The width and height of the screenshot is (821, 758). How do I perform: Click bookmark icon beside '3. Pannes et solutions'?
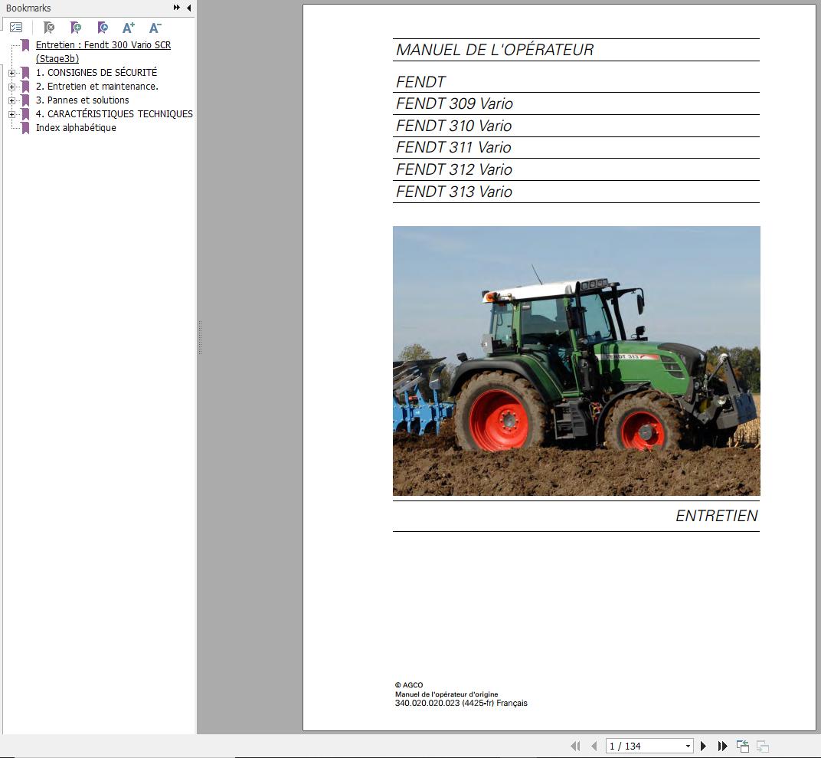[x=25, y=100]
